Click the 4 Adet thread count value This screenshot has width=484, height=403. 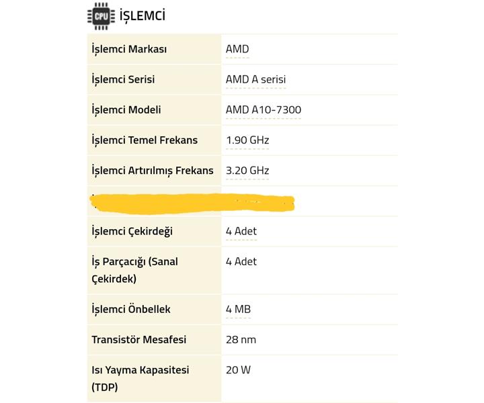click(241, 261)
